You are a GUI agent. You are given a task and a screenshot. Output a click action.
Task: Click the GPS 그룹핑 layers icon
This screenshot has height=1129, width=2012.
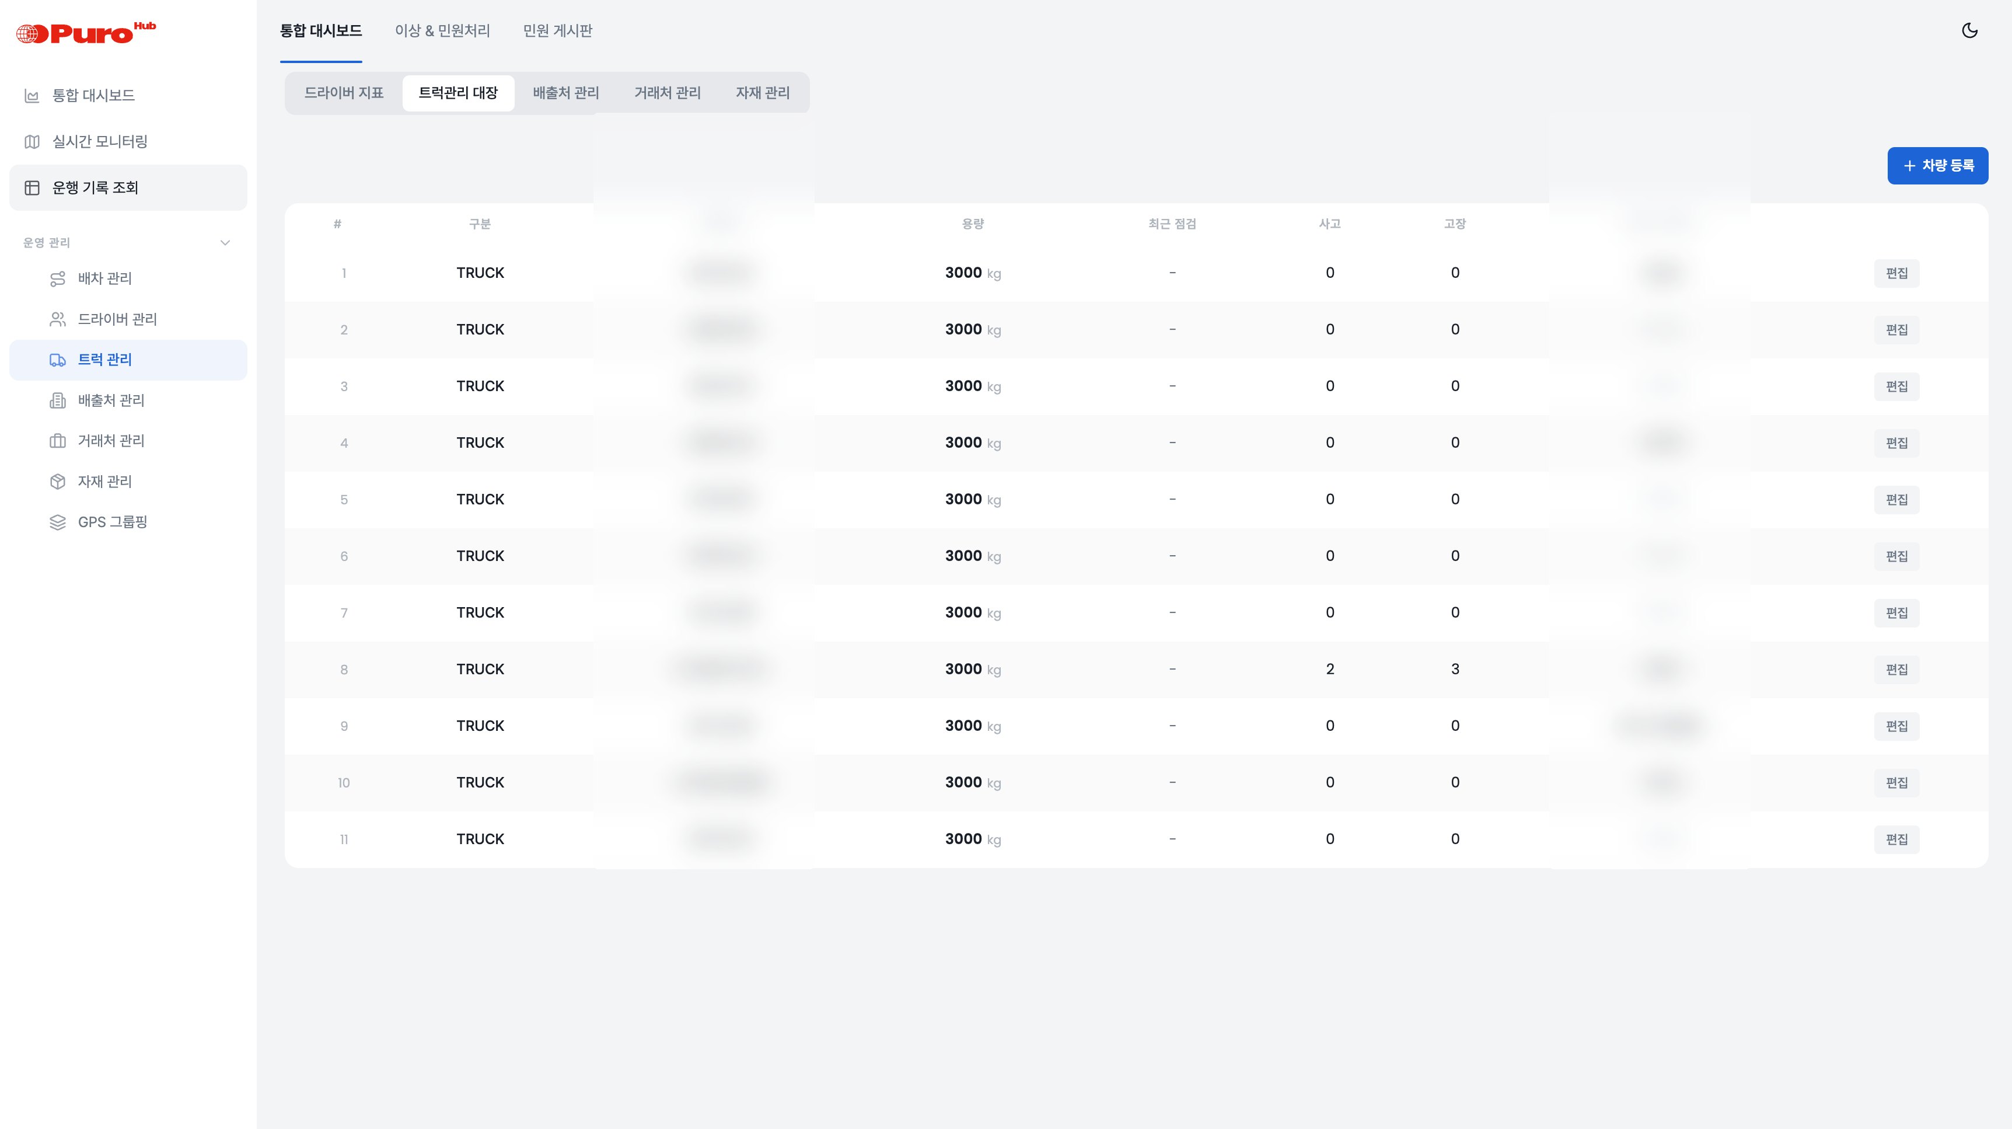click(x=58, y=522)
